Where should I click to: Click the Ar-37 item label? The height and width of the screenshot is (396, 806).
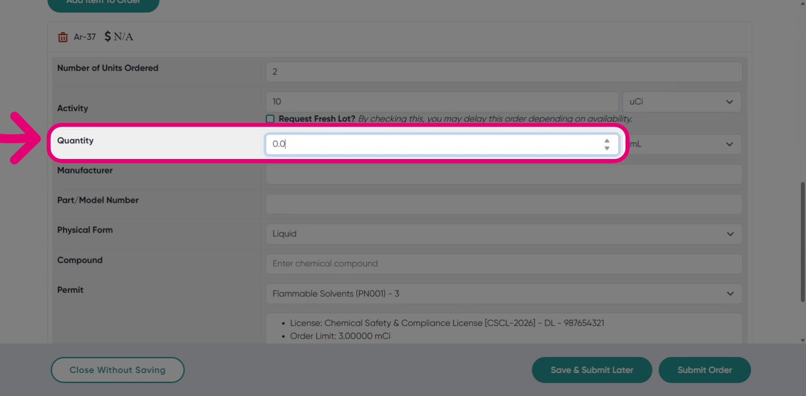(x=85, y=37)
